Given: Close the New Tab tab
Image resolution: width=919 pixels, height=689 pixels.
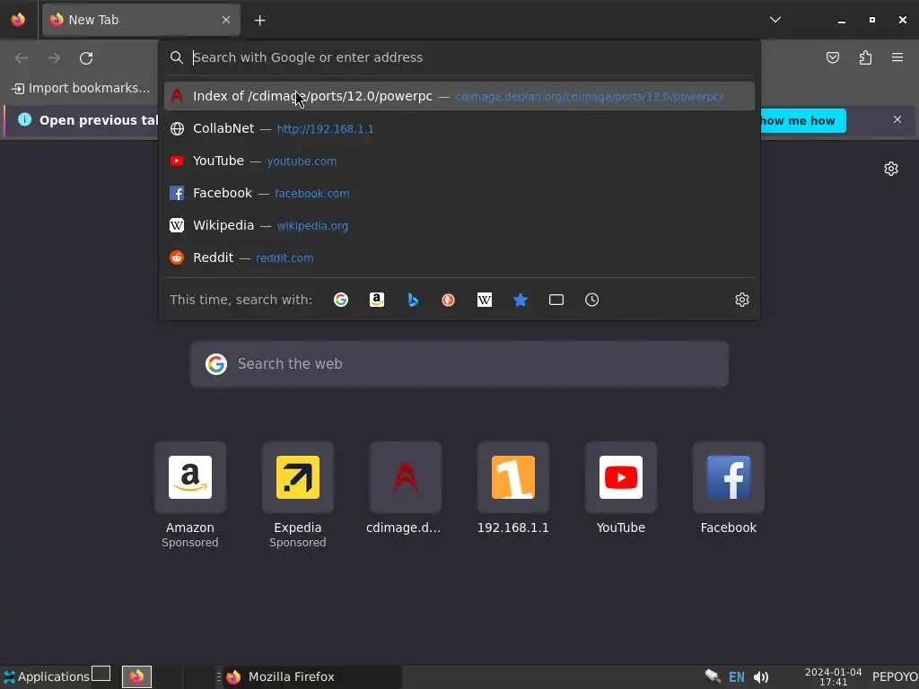Looking at the screenshot, I should point(225,20).
